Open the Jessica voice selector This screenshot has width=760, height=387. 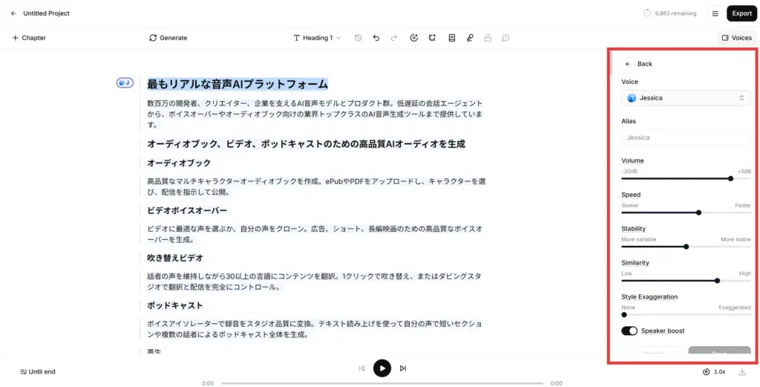pyautogui.click(x=686, y=98)
